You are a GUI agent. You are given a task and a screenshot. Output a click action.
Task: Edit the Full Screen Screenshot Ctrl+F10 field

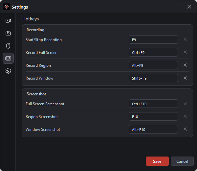click(x=153, y=104)
